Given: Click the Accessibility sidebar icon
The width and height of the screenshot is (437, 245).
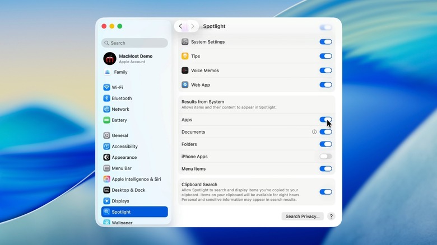Looking at the screenshot, I should pyautogui.click(x=106, y=146).
